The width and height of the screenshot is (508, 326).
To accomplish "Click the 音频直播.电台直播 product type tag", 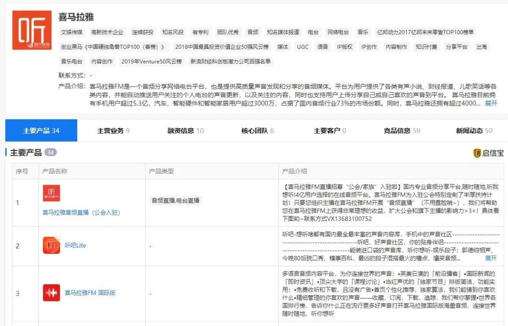I will point(175,201).
